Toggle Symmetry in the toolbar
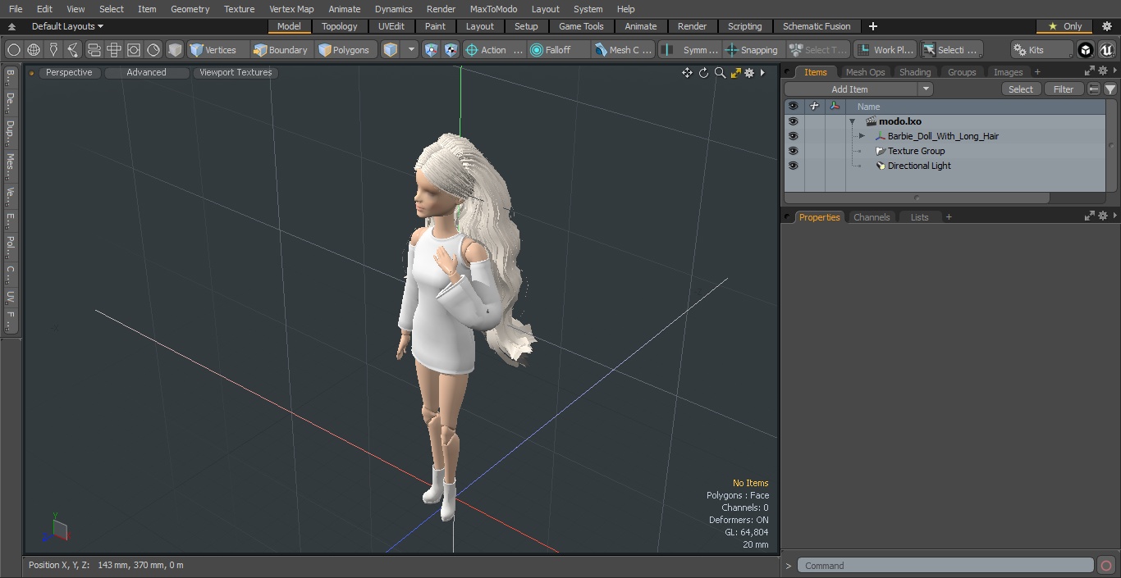1121x578 pixels. [690, 50]
